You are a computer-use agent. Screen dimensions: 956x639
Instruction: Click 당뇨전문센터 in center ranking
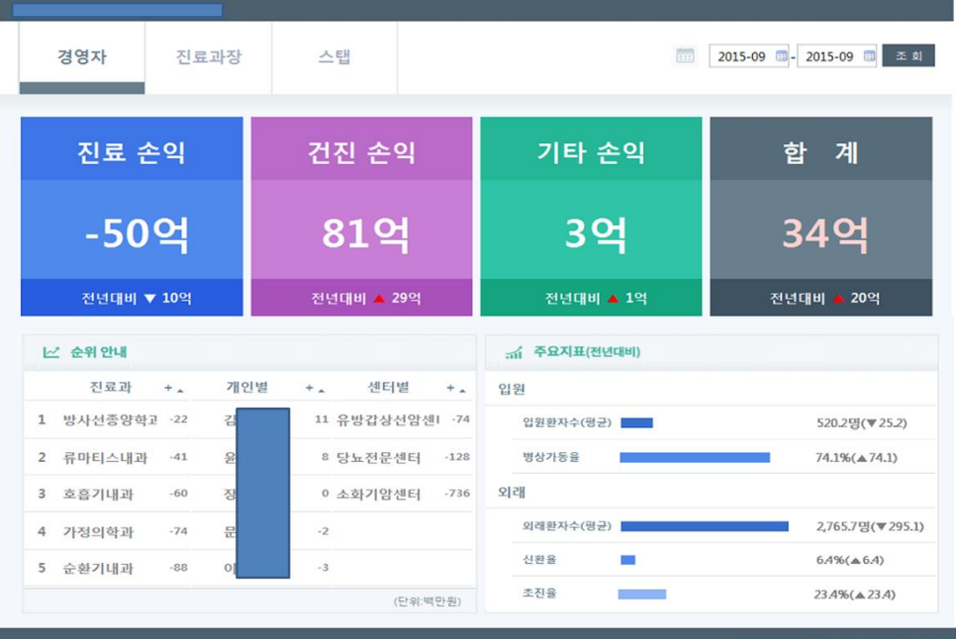point(379,457)
